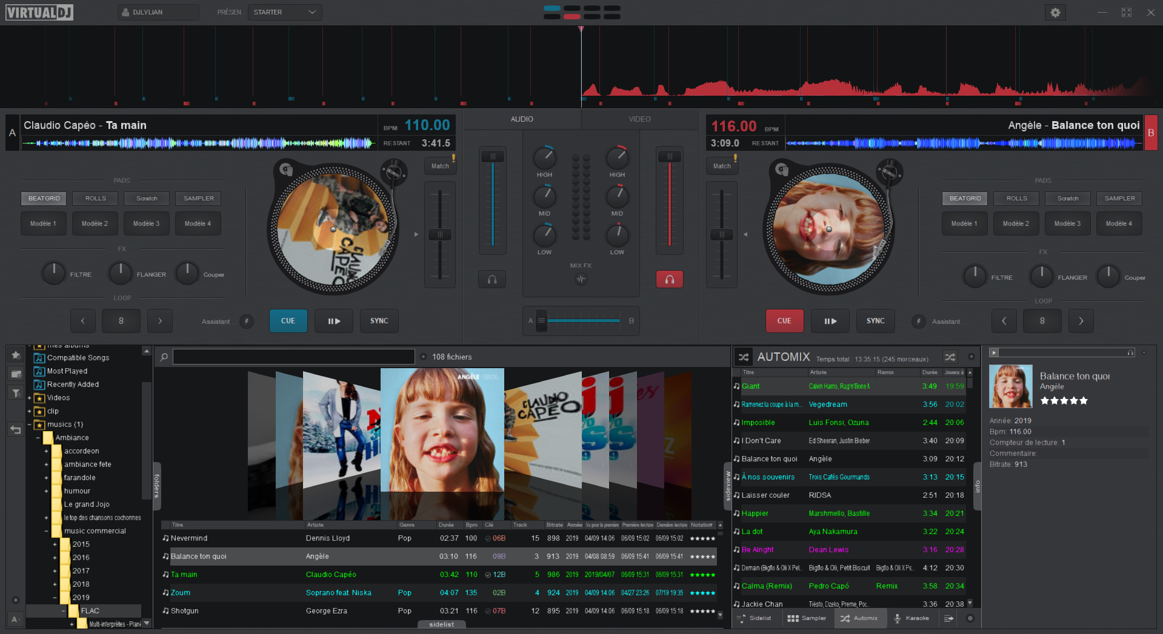Toggle deck A SYNC

pos(379,321)
